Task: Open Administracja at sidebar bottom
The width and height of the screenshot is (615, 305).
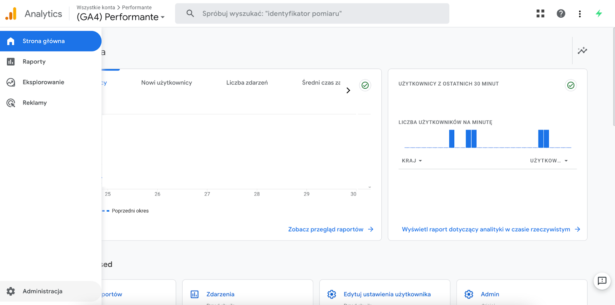Action: pos(51,291)
